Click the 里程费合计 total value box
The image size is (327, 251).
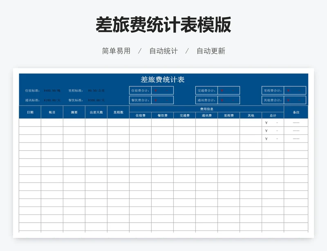pyautogui.click(x=295, y=90)
